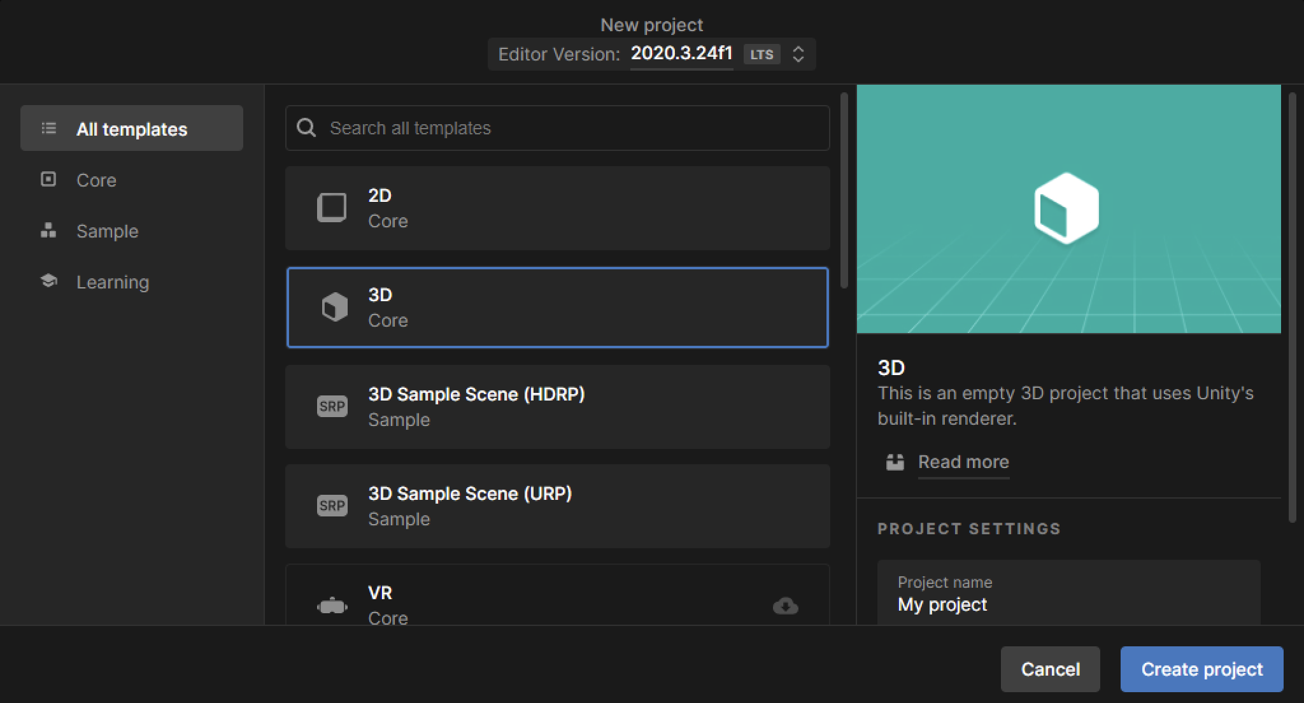Open the Read more link
The height and width of the screenshot is (703, 1304).
click(x=963, y=462)
